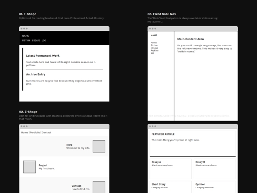Click 'The main thing you're proud of' text

click(175, 140)
